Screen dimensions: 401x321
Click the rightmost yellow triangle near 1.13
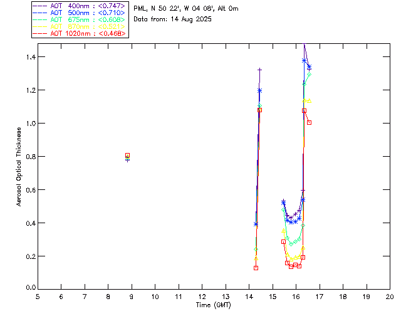310,100
